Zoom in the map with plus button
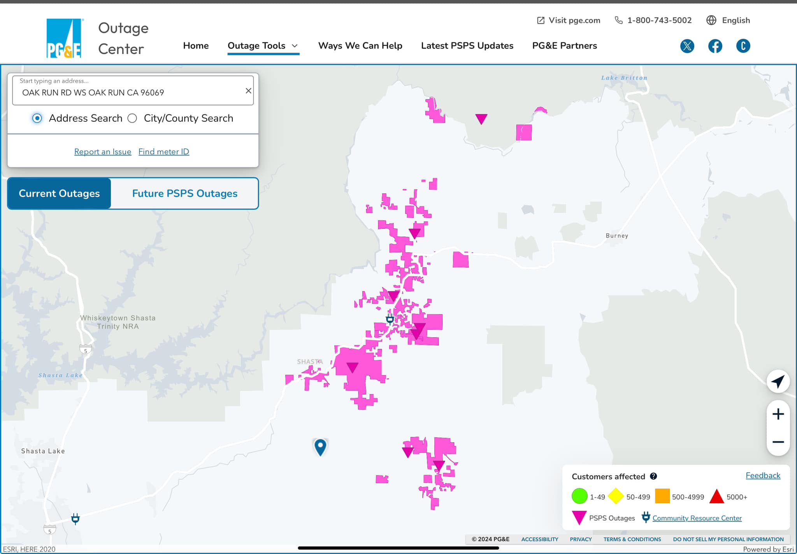The image size is (797, 554). pyautogui.click(x=778, y=414)
